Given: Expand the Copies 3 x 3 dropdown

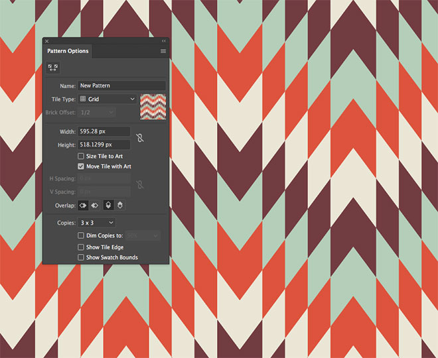Looking at the screenshot, I should 96,223.
